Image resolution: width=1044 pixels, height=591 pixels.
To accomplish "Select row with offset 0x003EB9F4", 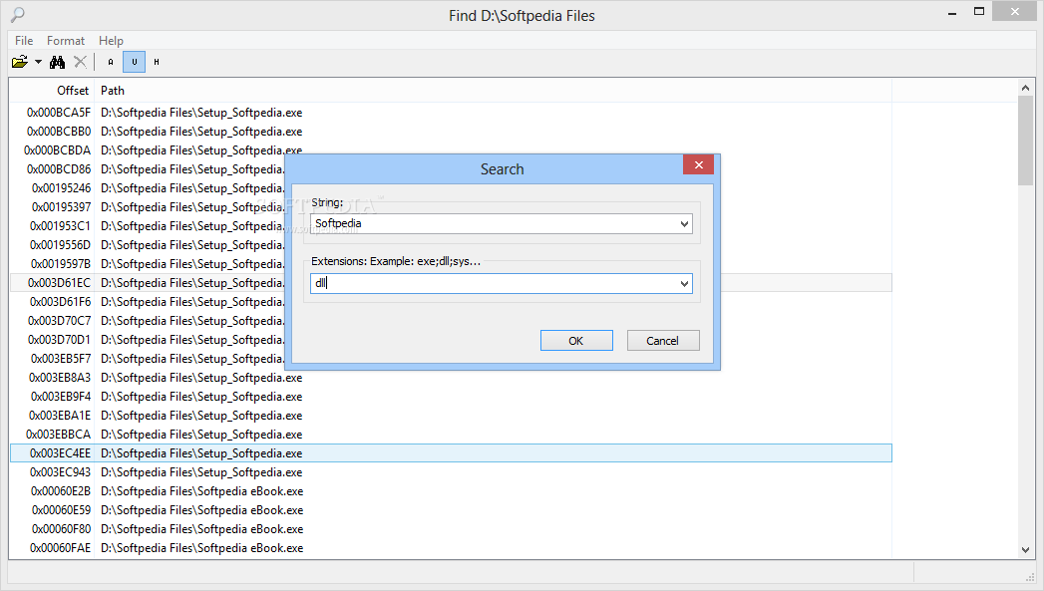I will click(451, 397).
